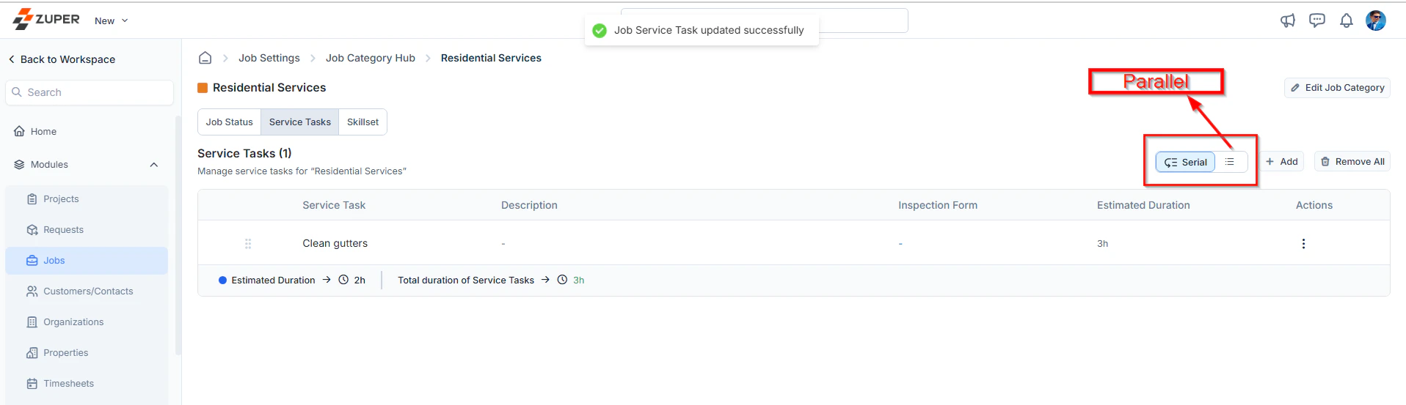1406x405 pixels.
Task: Open the announcements megaphone icon
Action: click(x=1288, y=21)
